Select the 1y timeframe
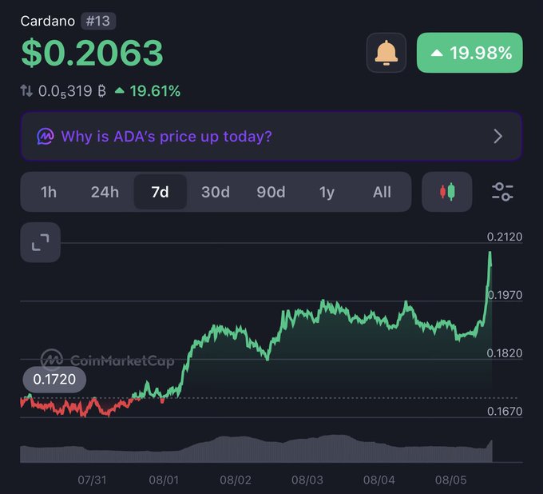Image resolution: width=543 pixels, height=494 pixels. (x=327, y=192)
